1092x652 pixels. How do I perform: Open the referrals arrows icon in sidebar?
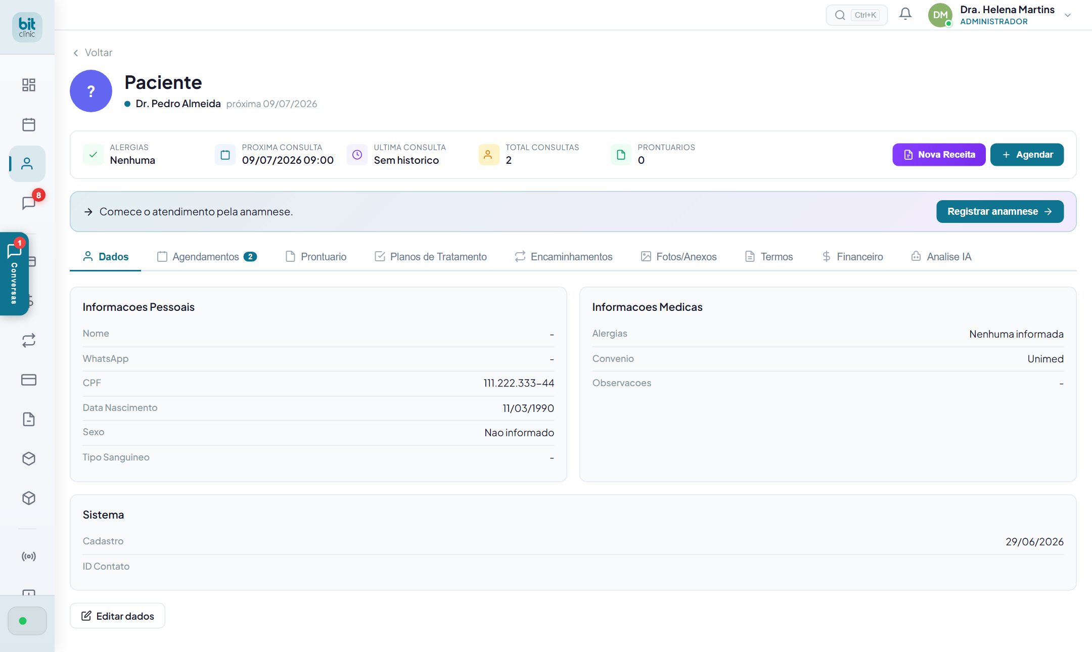[29, 340]
